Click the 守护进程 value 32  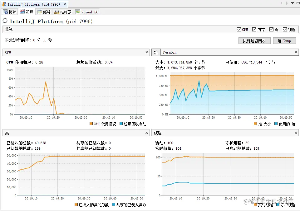[x=247, y=143]
